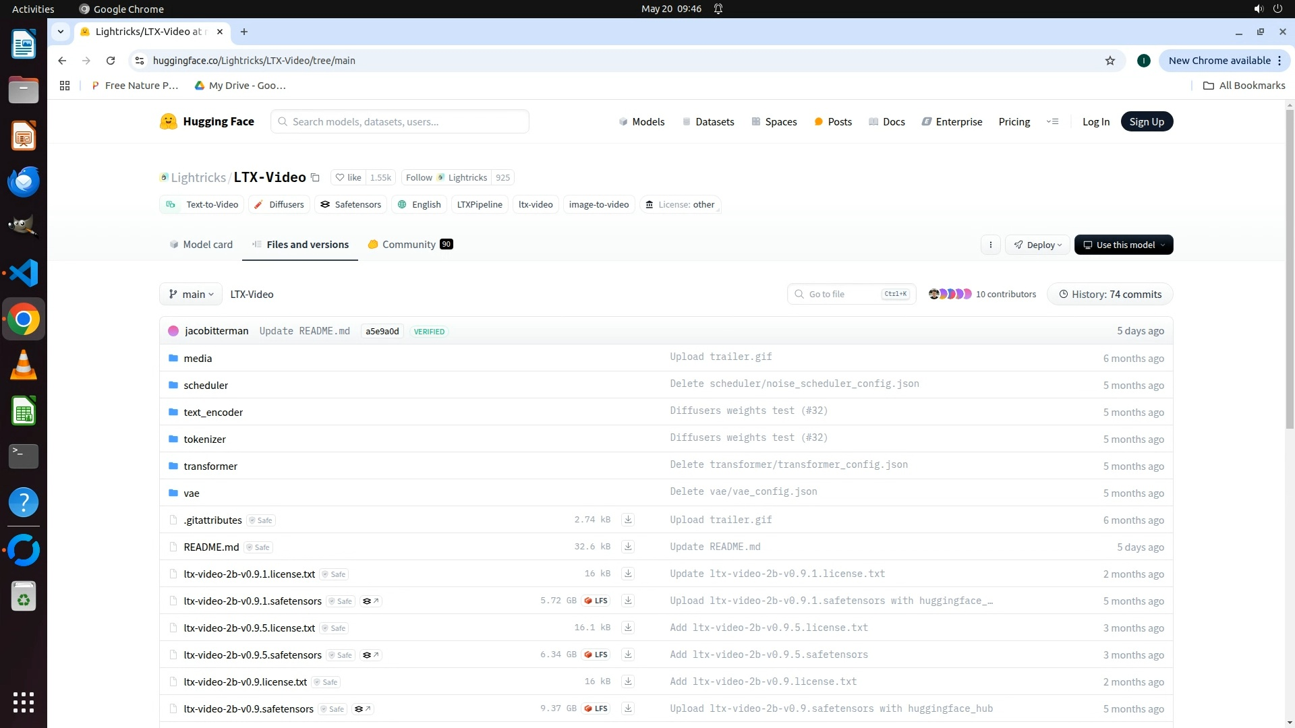This screenshot has width=1295, height=728.
Task: Open the media folder
Action: pos(198,359)
